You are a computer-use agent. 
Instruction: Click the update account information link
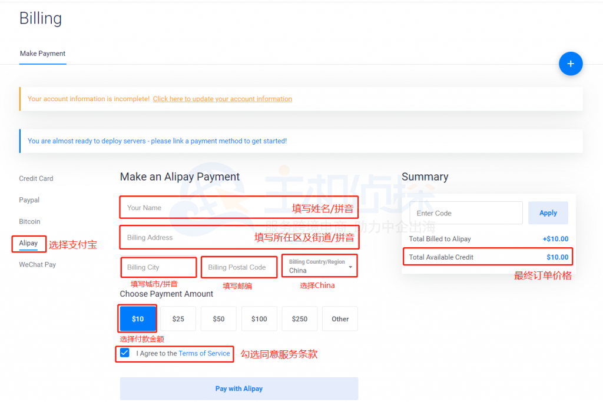(x=222, y=99)
